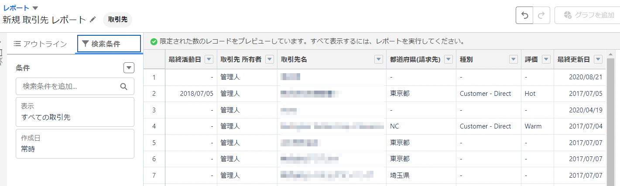Click the 検索条件を追加 input field
This screenshot has height=186, width=620.
point(75,86)
